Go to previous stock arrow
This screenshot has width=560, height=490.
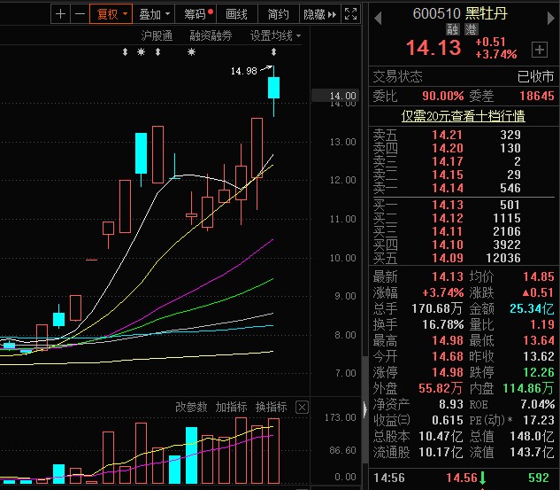(x=378, y=18)
